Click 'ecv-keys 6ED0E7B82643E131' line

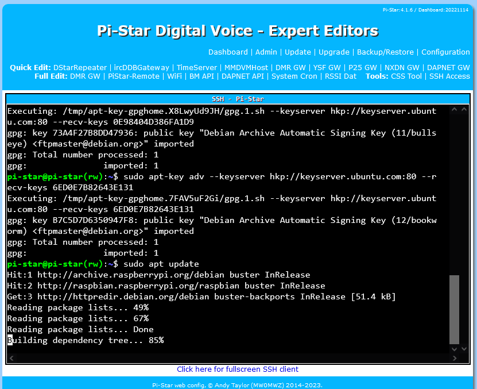[70, 187]
